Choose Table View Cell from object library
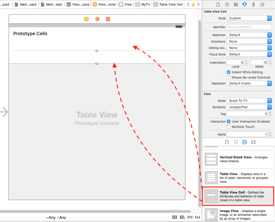The width and height of the screenshot is (275, 222). [238, 196]
